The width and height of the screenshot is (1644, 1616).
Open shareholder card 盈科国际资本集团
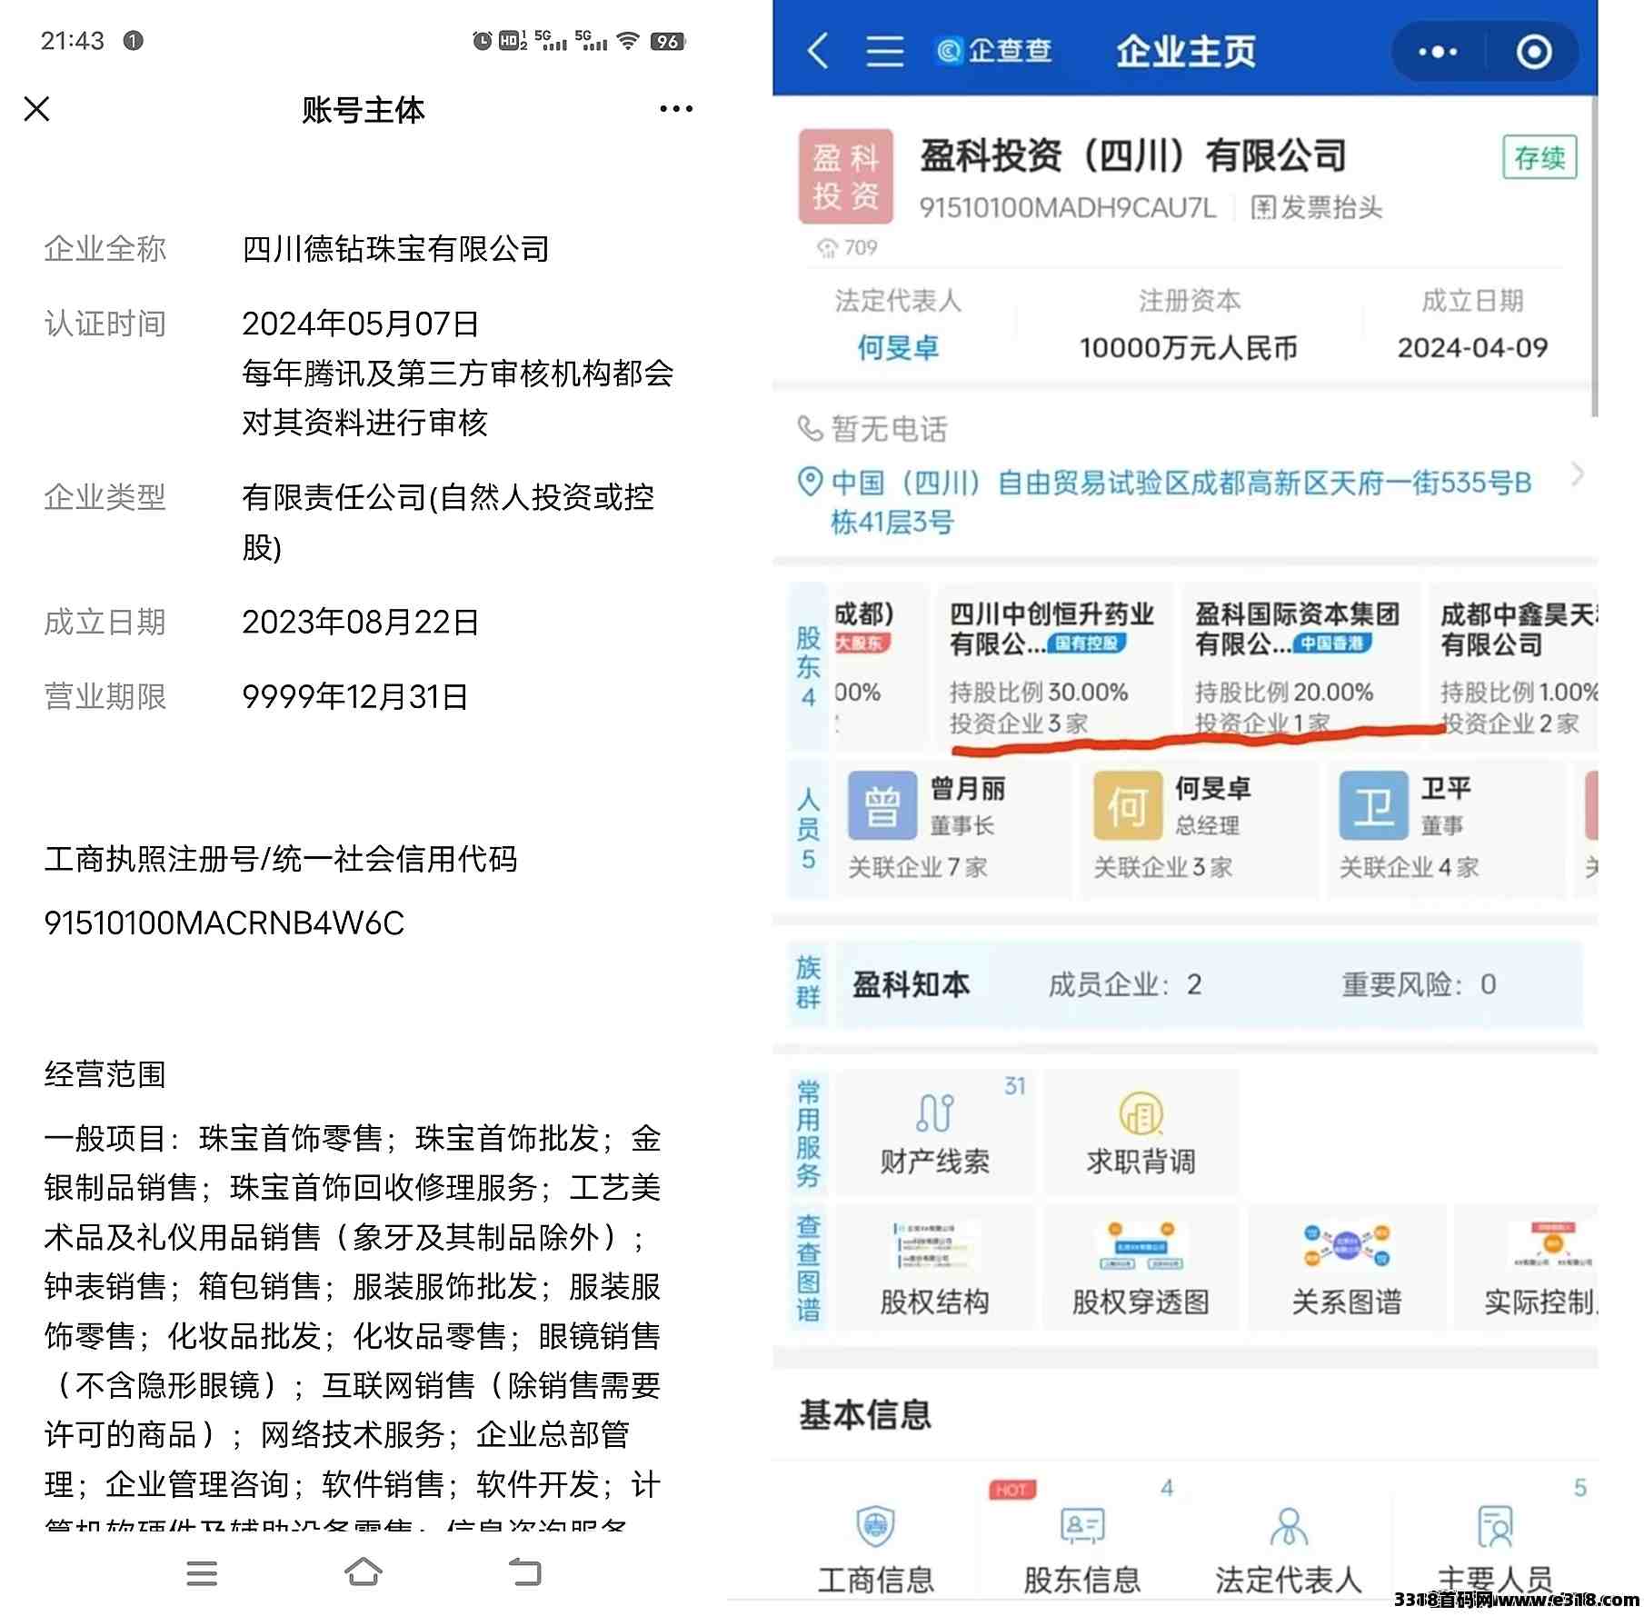pyautogui.click(x=1300, y=666)
